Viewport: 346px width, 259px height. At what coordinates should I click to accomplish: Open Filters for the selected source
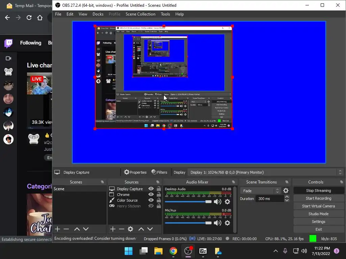click(159, 172)
